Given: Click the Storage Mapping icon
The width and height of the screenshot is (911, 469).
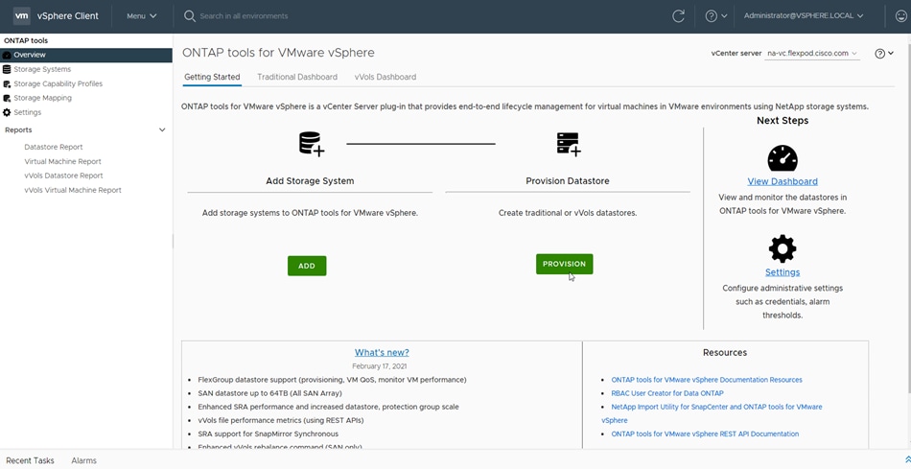Looking at the screenshot, I should [7, 98].
